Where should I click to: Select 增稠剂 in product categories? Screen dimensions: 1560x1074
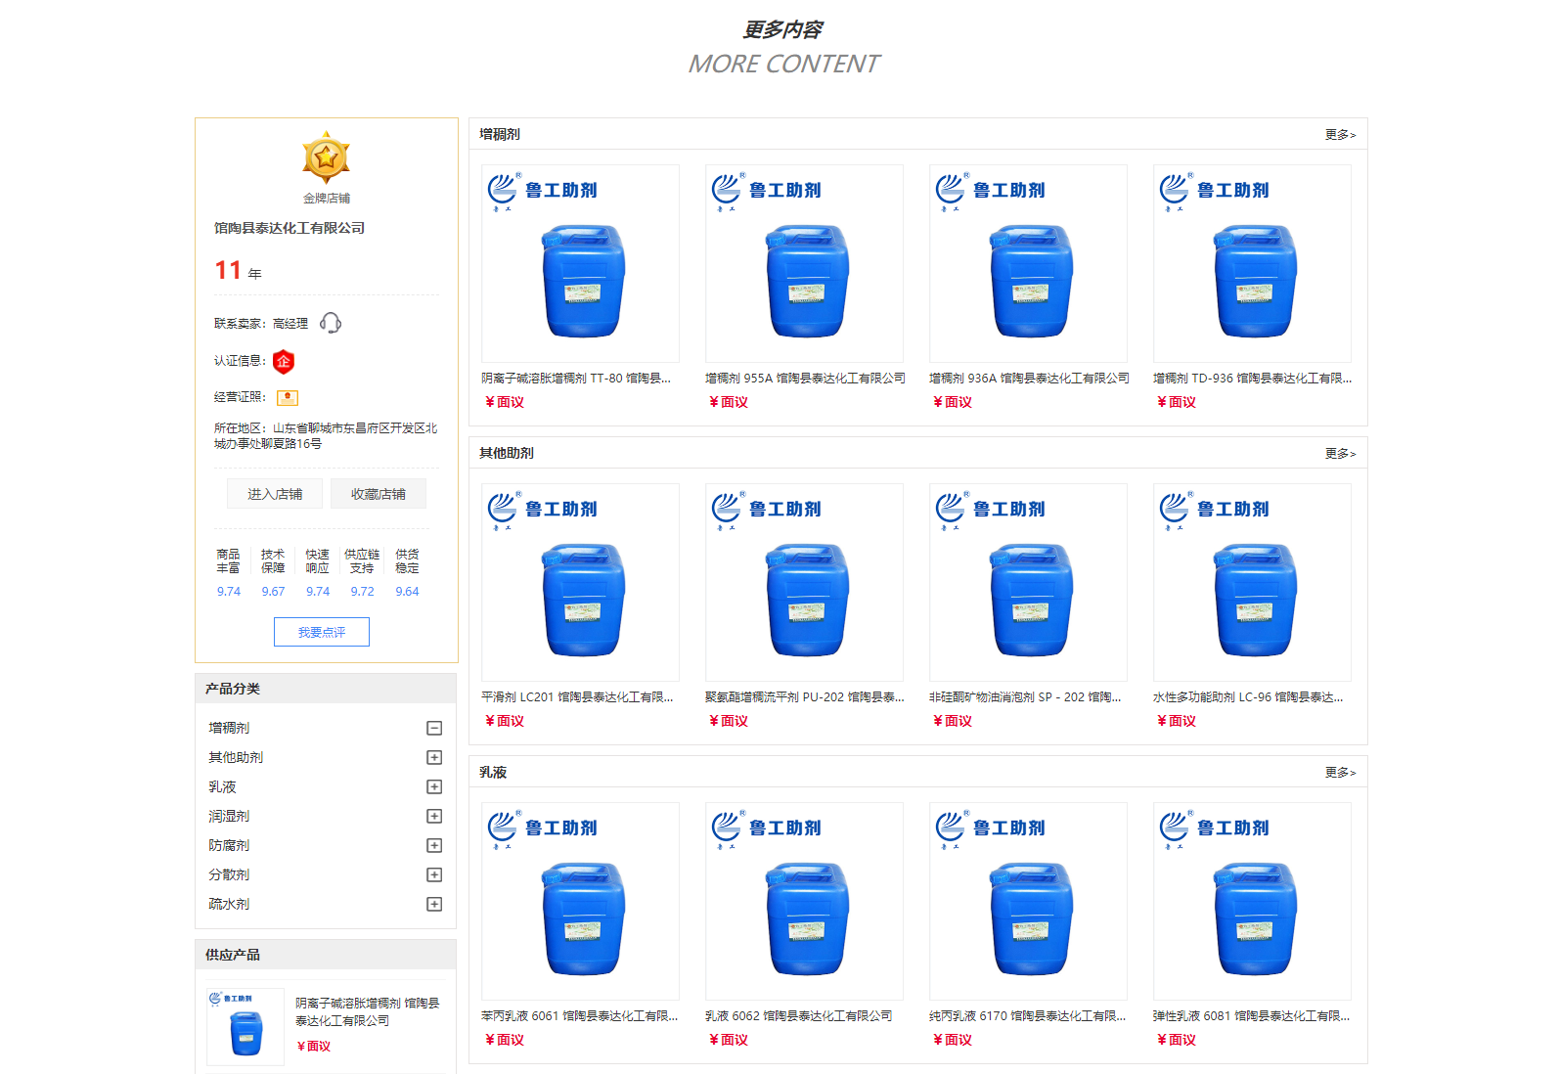pyautogui.click(x=229, y=728)
